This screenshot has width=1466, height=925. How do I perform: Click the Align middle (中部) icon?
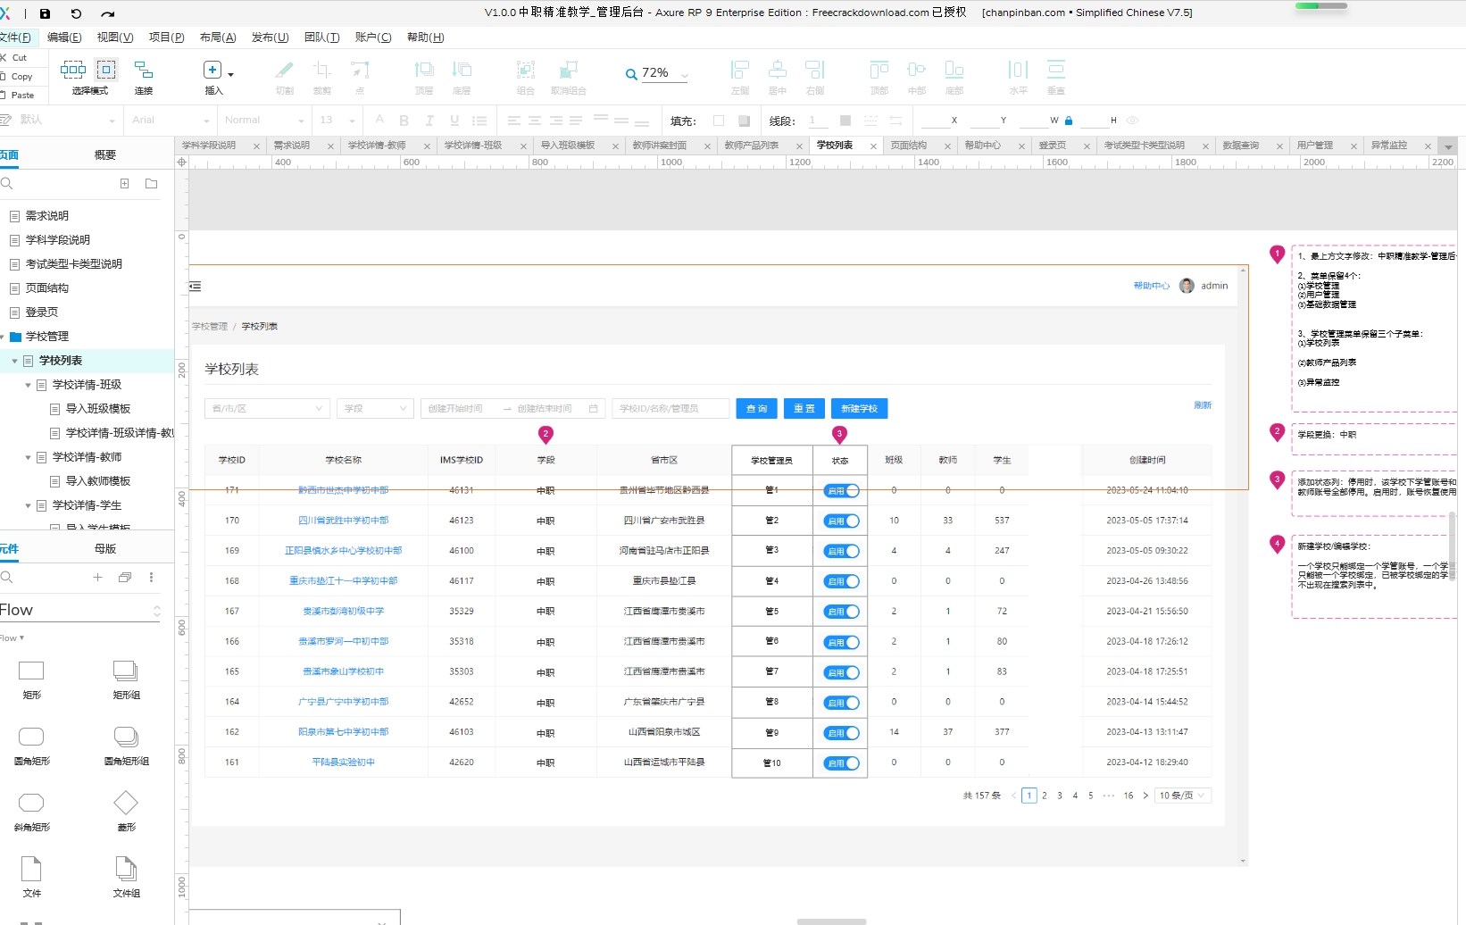[x=917, y=70]
